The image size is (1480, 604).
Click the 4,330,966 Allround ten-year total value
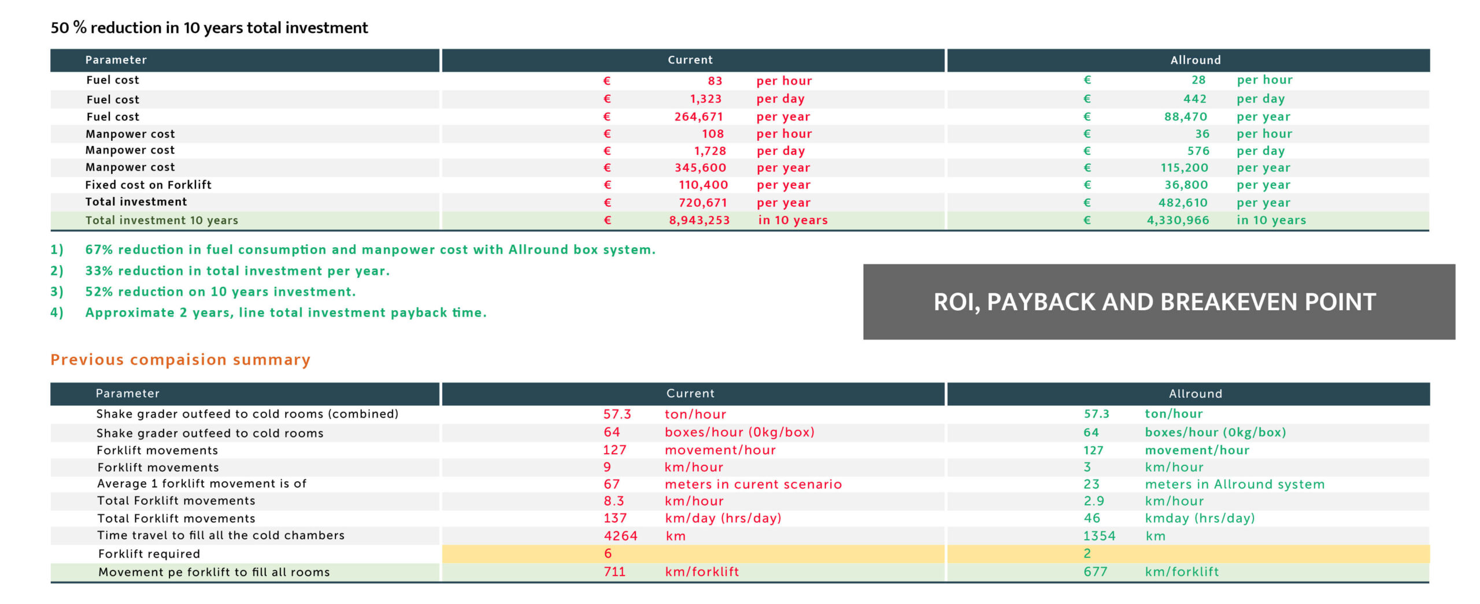pos(1178,220)
